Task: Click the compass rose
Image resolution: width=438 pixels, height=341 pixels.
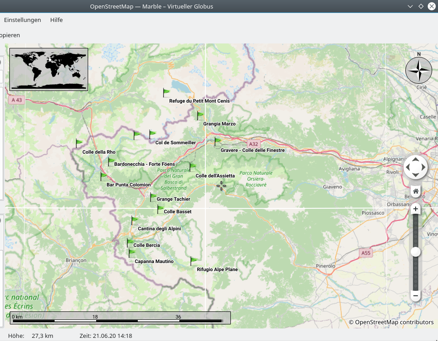Action: point(419,70)
